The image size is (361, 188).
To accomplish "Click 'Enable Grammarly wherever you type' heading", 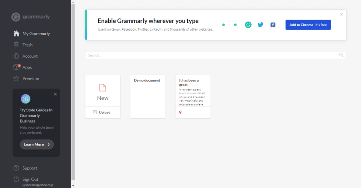I will pos(148,21).
